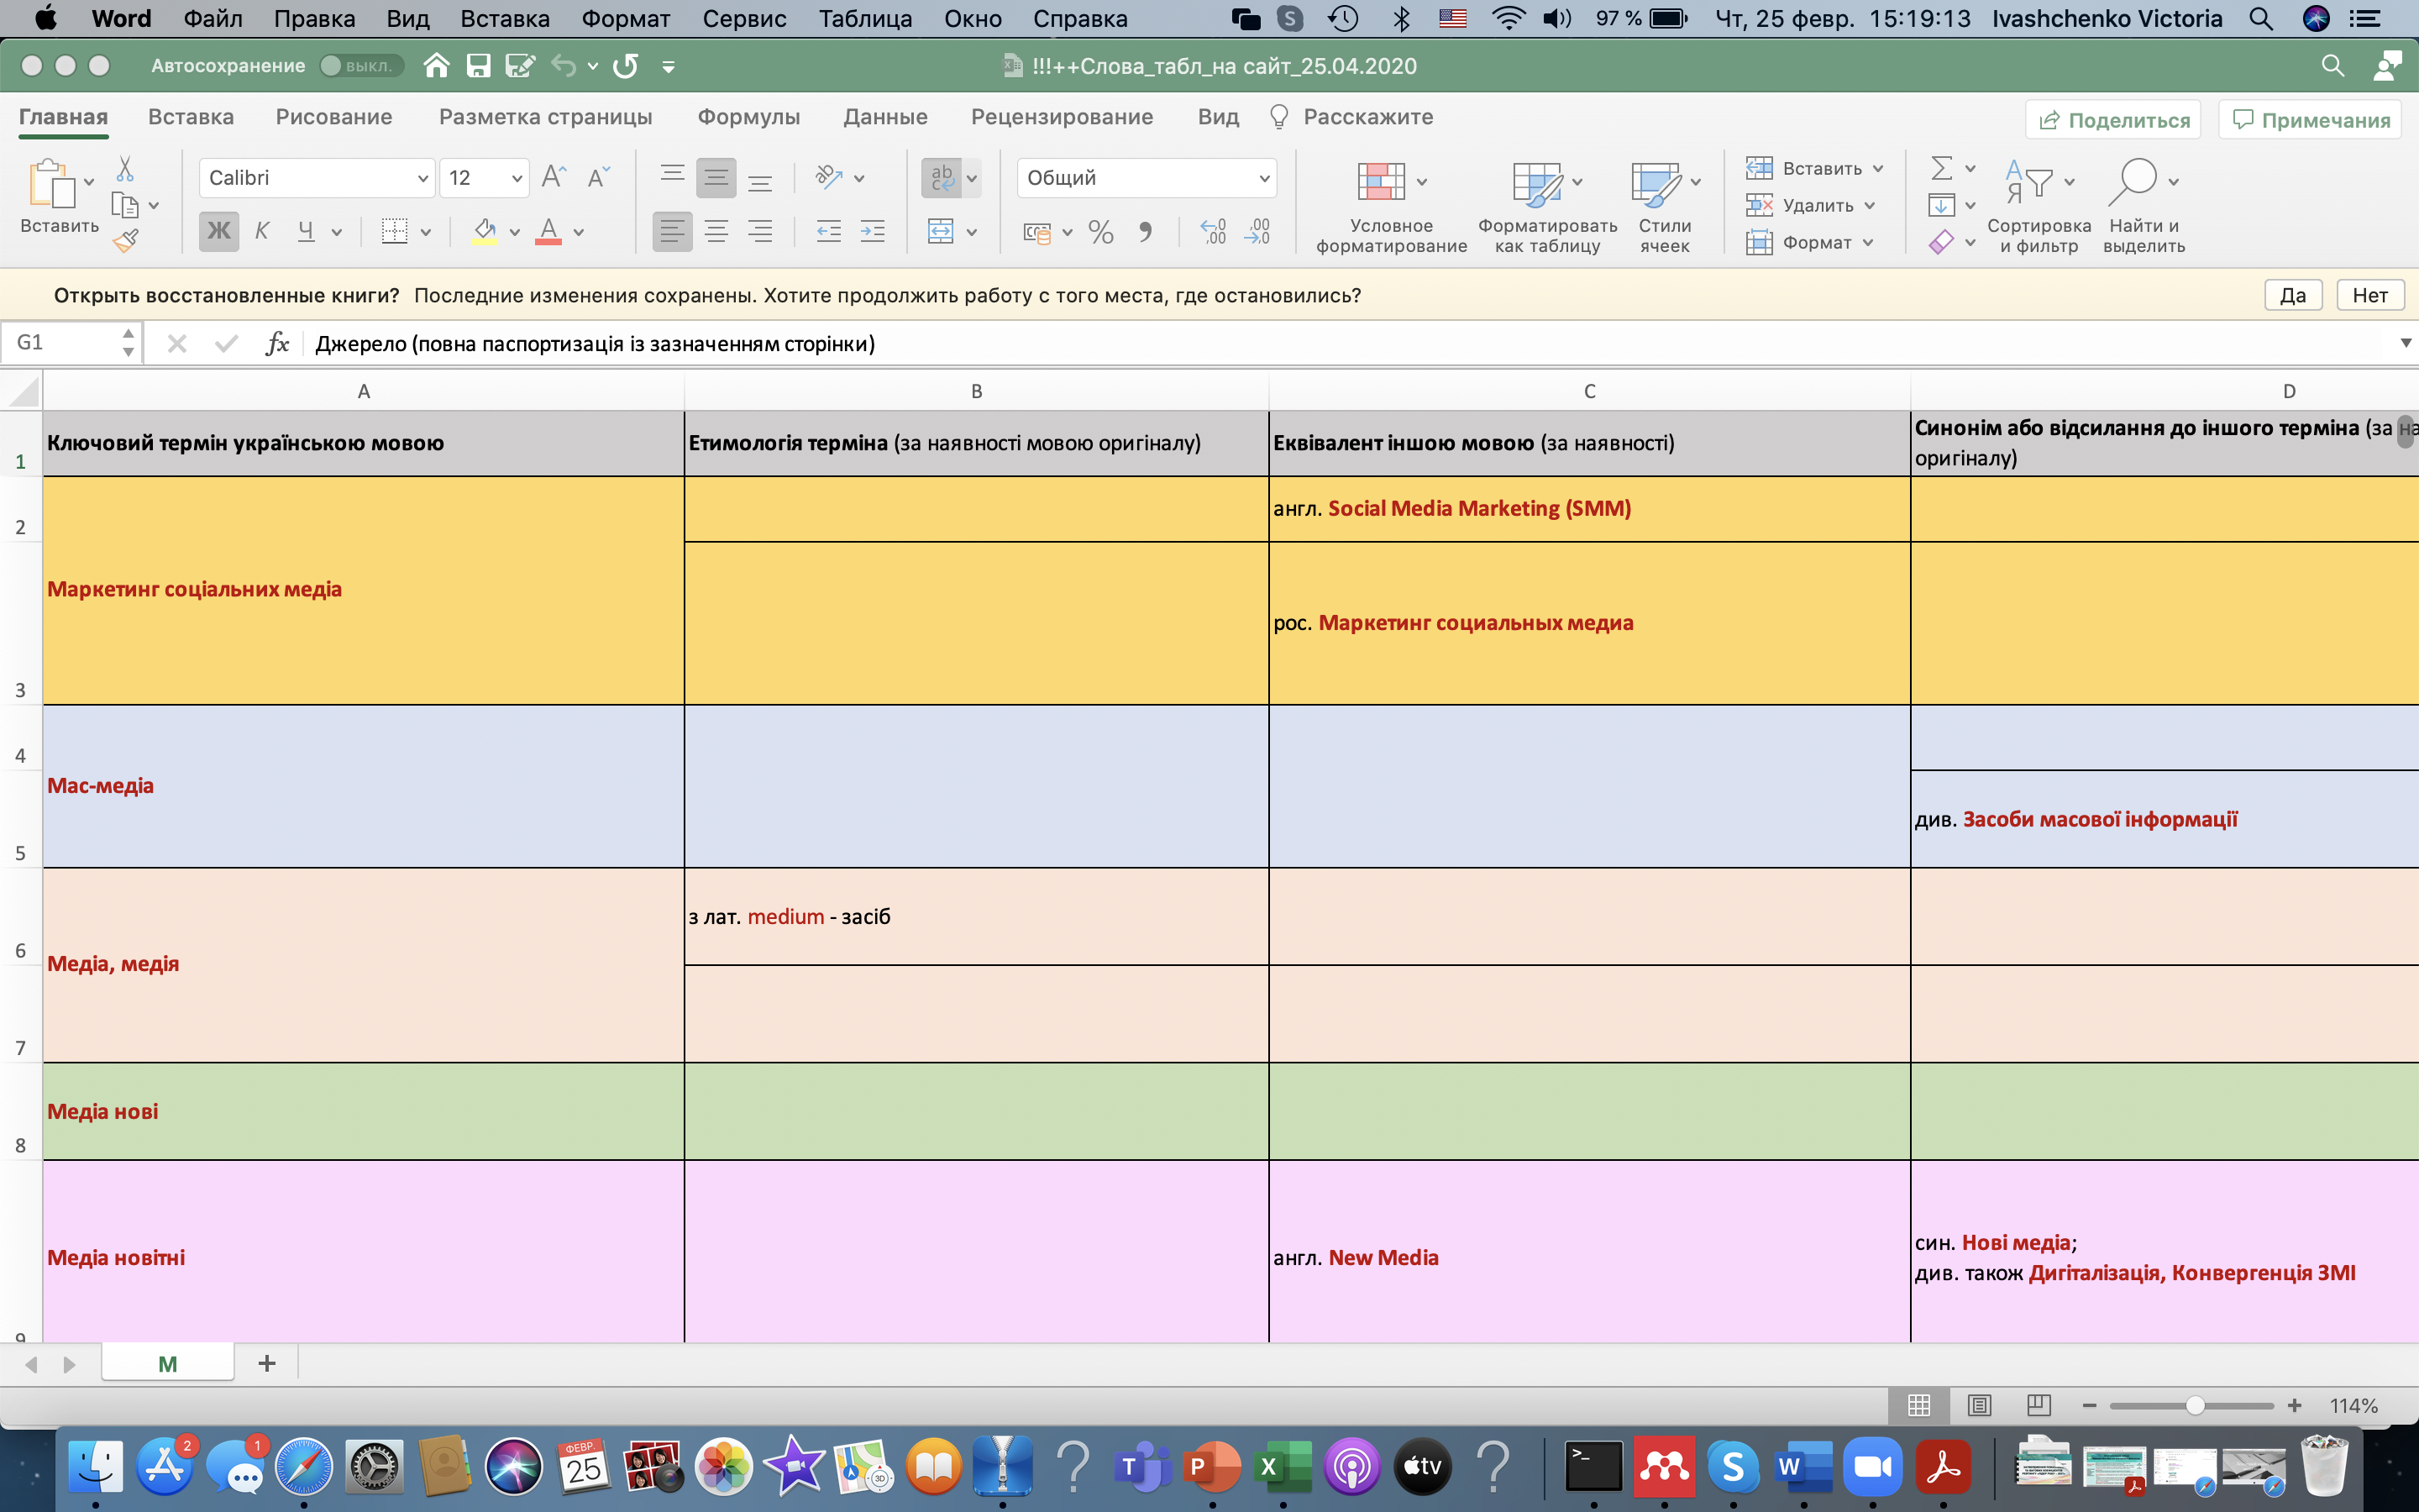This screenshot has height=1512, width=2419.
Task: Click the Share button
Action: [2113, 120]
